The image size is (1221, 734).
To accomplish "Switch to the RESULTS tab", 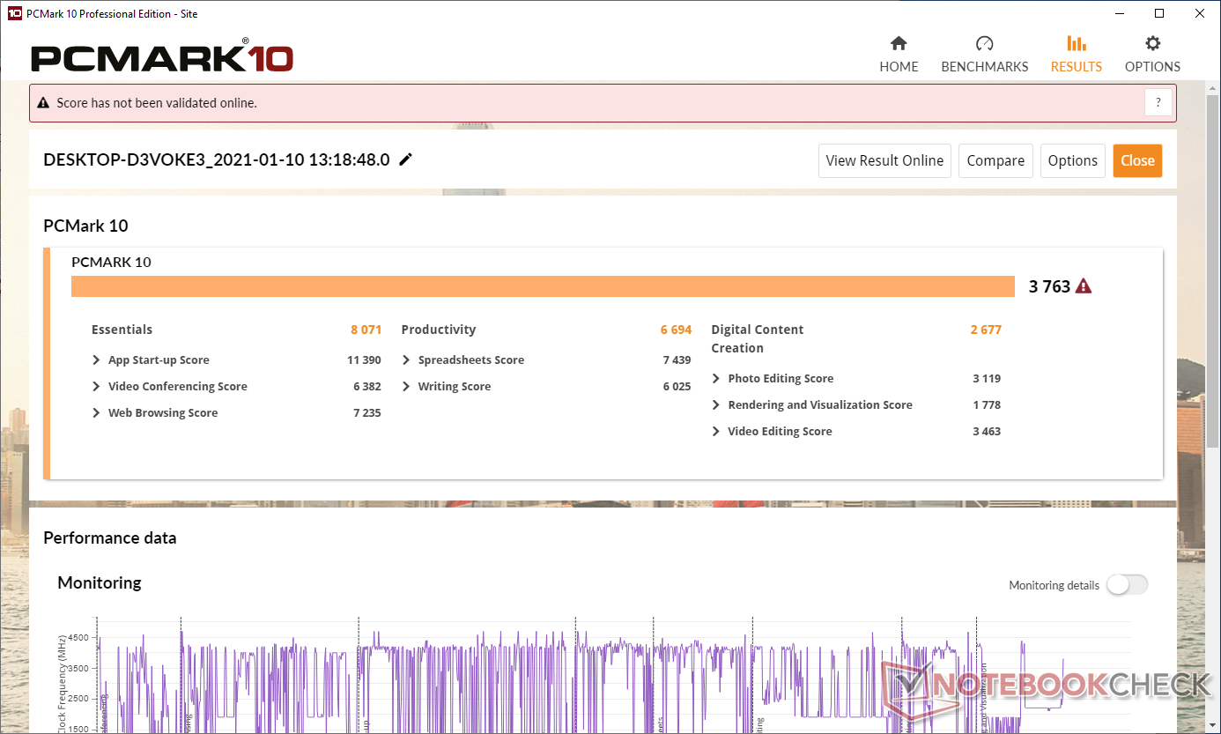I will coord(1077,67).
